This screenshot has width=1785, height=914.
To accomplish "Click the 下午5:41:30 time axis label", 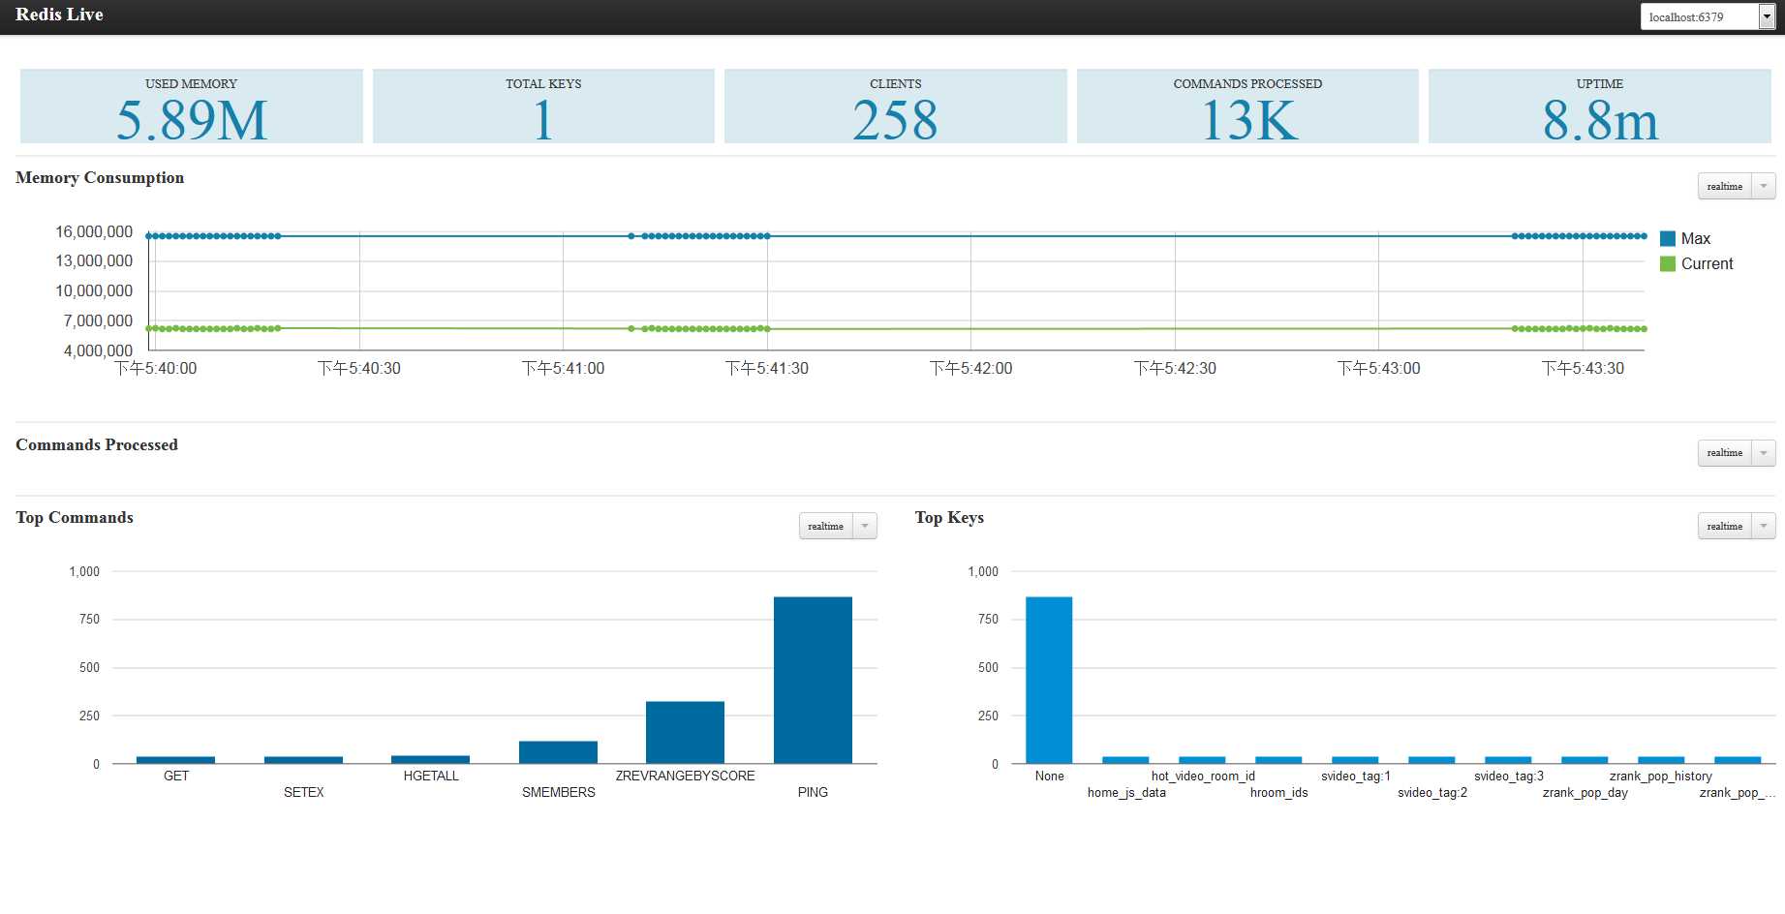I will click(767, 368).
